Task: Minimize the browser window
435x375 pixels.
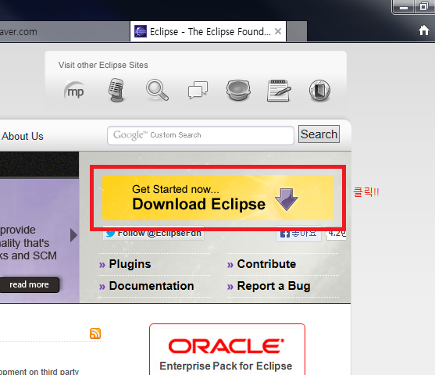Action: (404, 7)
